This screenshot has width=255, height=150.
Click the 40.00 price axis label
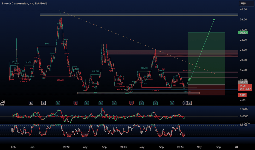click(x=243, y=9)
